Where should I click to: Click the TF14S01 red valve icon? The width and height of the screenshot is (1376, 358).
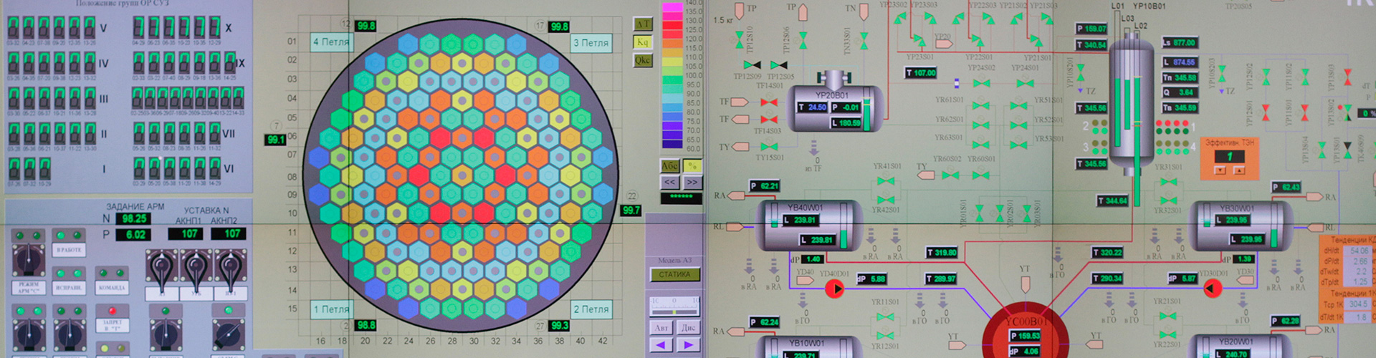coord(770,102)
